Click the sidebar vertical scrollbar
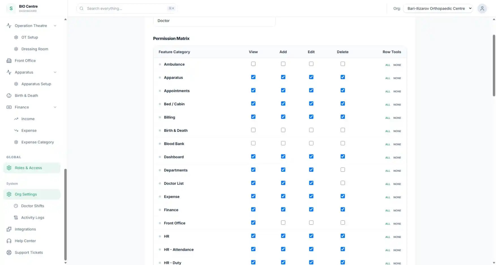The width and height of the screenshot is (496, 265). click(x=65, y=214)
